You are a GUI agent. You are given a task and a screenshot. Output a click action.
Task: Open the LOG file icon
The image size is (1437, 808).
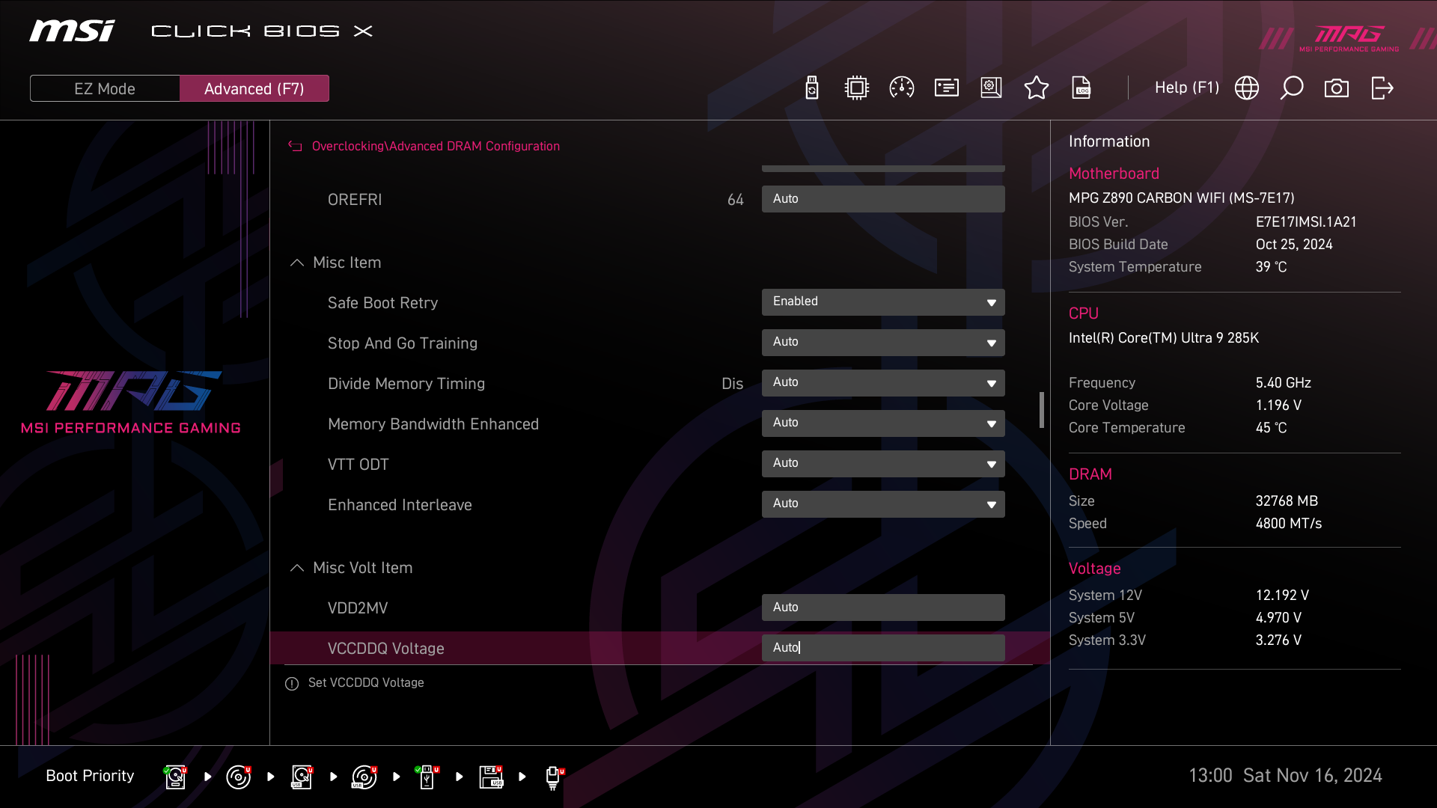(1081, 88)
